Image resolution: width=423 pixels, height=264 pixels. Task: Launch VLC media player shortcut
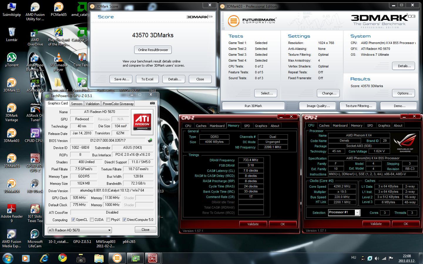[x=58, y=62]
